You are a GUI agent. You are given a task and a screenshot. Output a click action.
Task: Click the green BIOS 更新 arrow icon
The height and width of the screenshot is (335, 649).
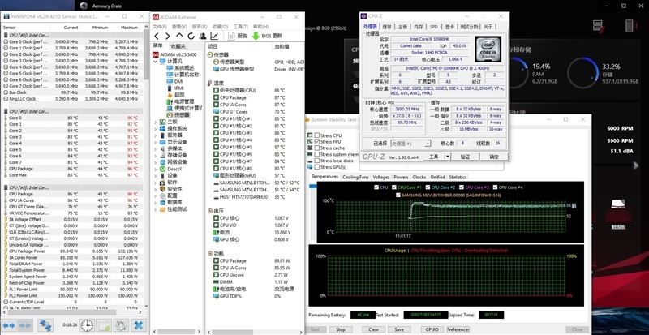click(x=256, y=36)
